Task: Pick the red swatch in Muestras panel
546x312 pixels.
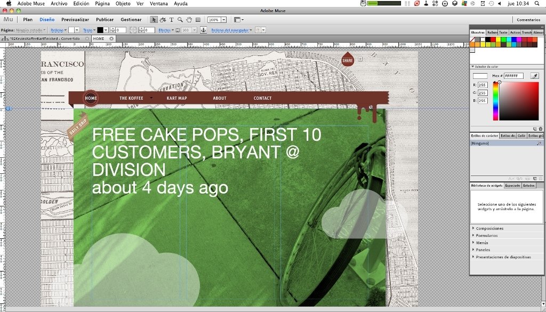Action: (493, 39)
